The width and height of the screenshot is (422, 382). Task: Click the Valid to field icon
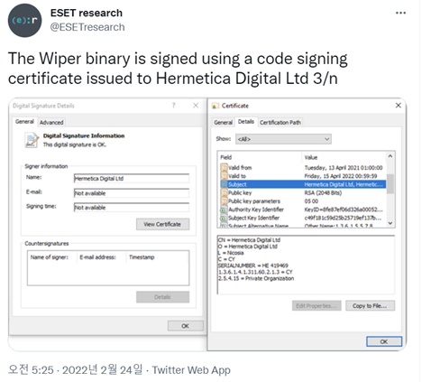click(x=224, y=176)
